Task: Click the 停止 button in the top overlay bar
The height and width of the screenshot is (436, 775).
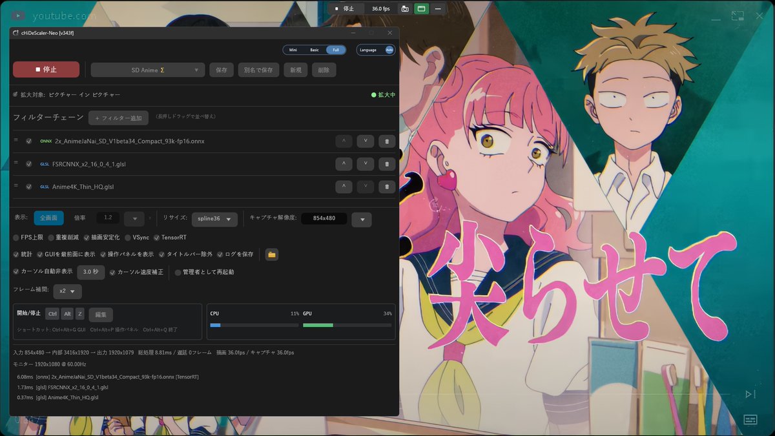Action: pyautogui.click(x=345, y=9)
